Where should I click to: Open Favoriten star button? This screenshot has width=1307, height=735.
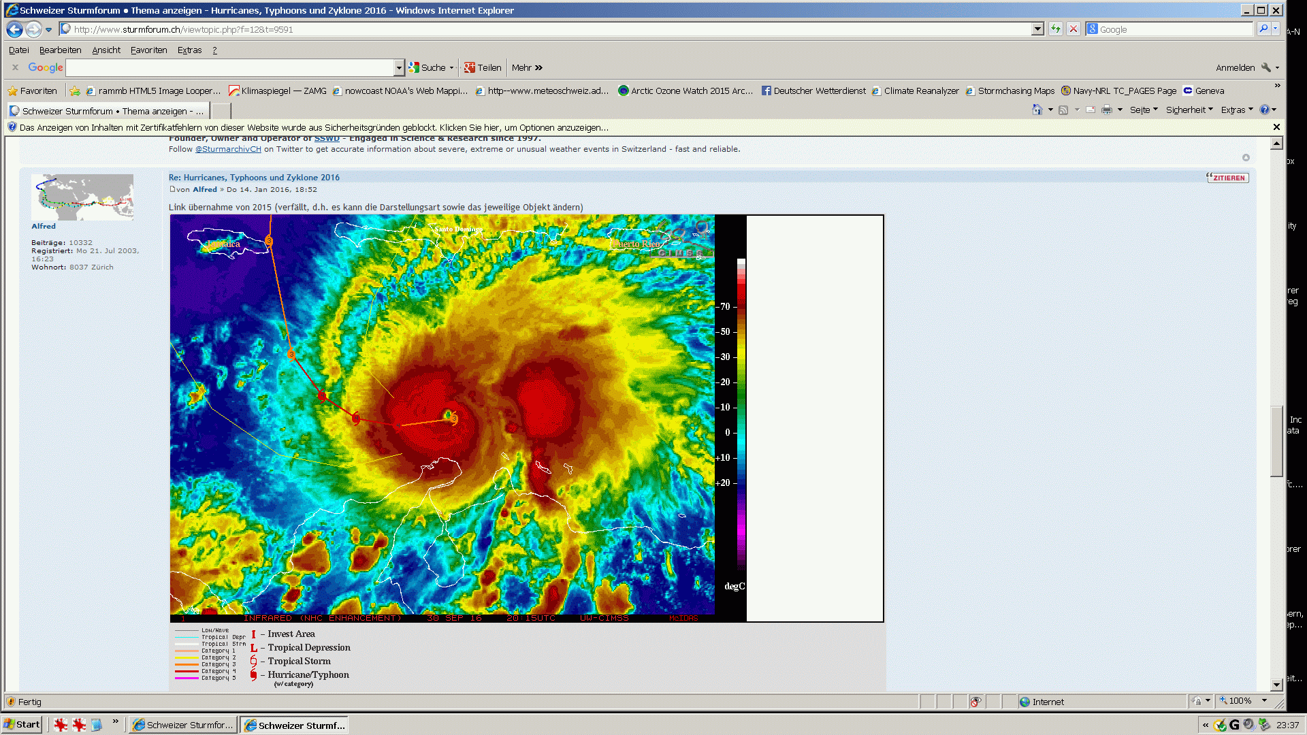(32, 91)
